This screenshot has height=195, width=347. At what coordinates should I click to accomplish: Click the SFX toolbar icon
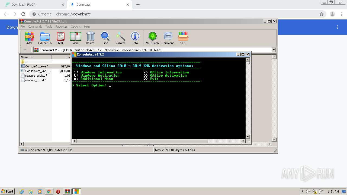183,38
